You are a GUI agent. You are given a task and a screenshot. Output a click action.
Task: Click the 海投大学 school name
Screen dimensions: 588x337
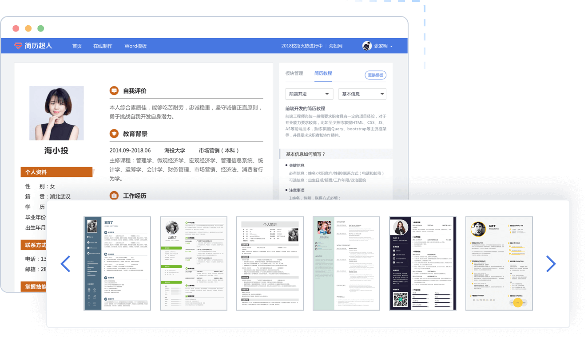(175, 151)
